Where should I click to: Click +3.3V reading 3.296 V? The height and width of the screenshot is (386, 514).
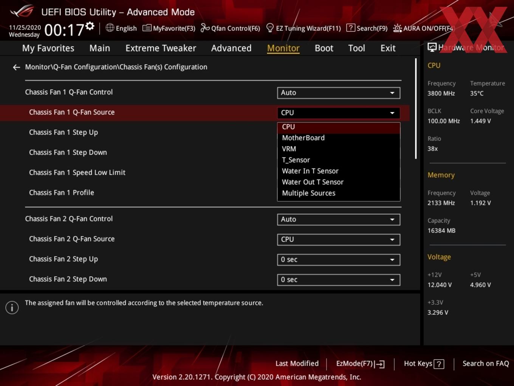[x=438, y=313]
